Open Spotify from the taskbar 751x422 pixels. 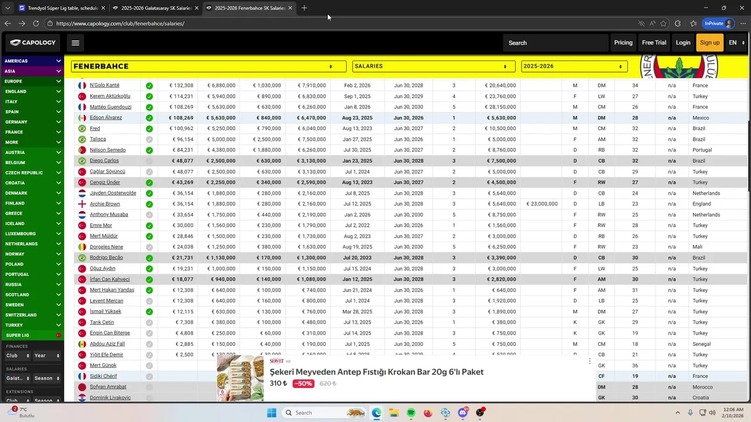pos(411,413)
